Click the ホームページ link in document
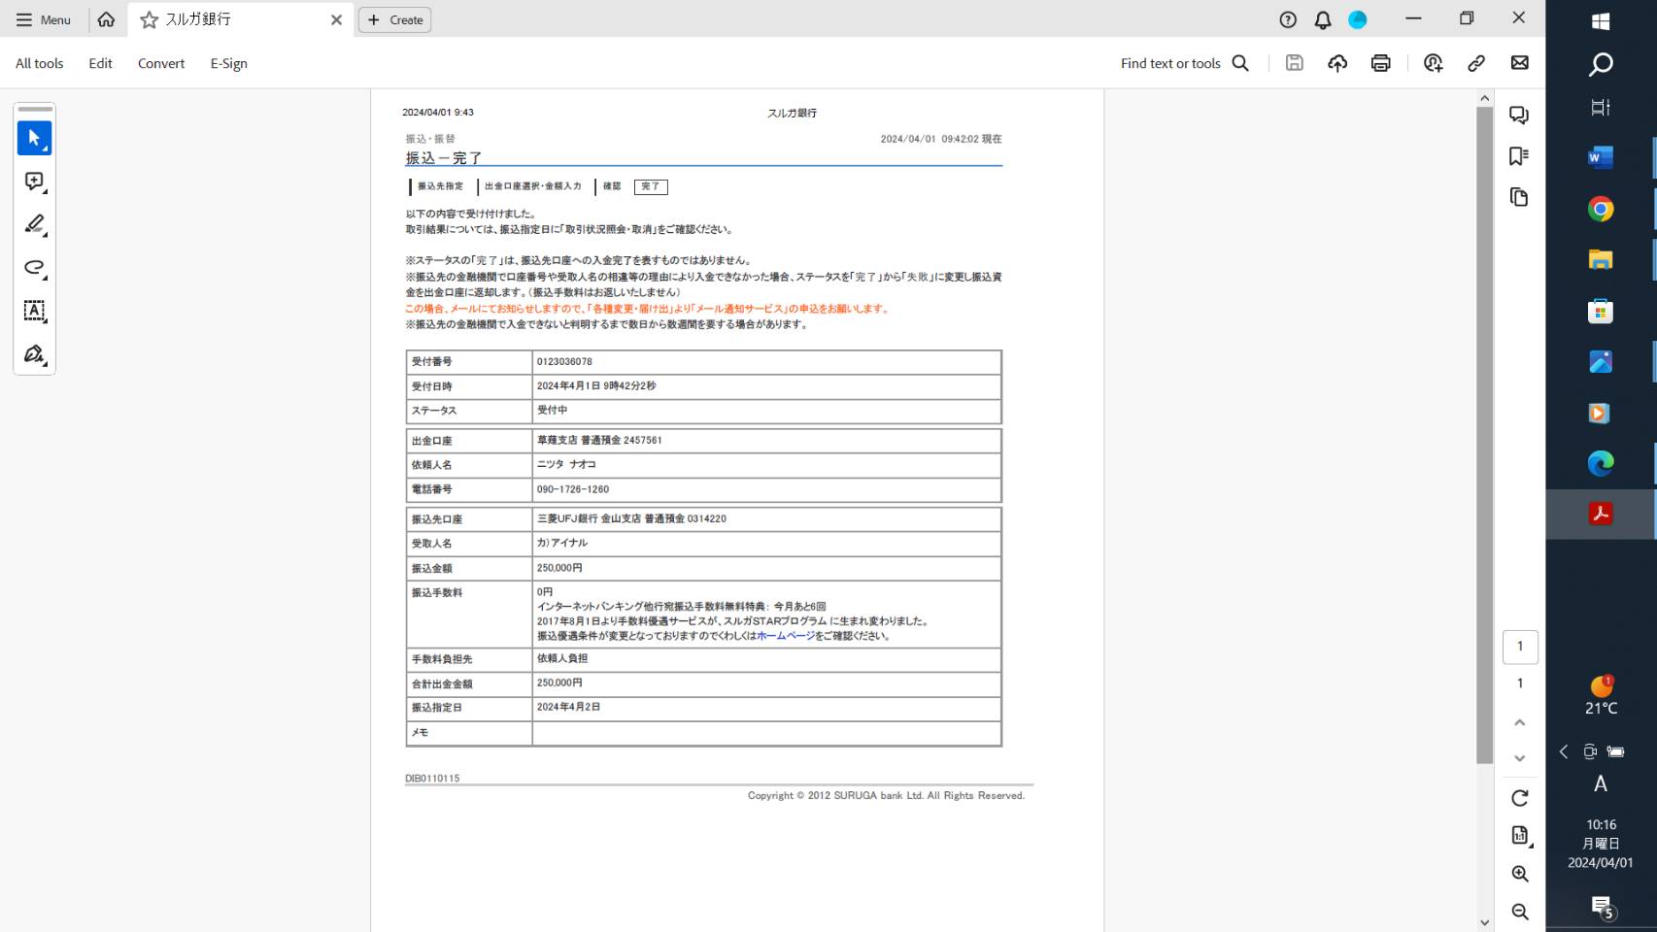 pyautogui.click(x=786, y=636)
